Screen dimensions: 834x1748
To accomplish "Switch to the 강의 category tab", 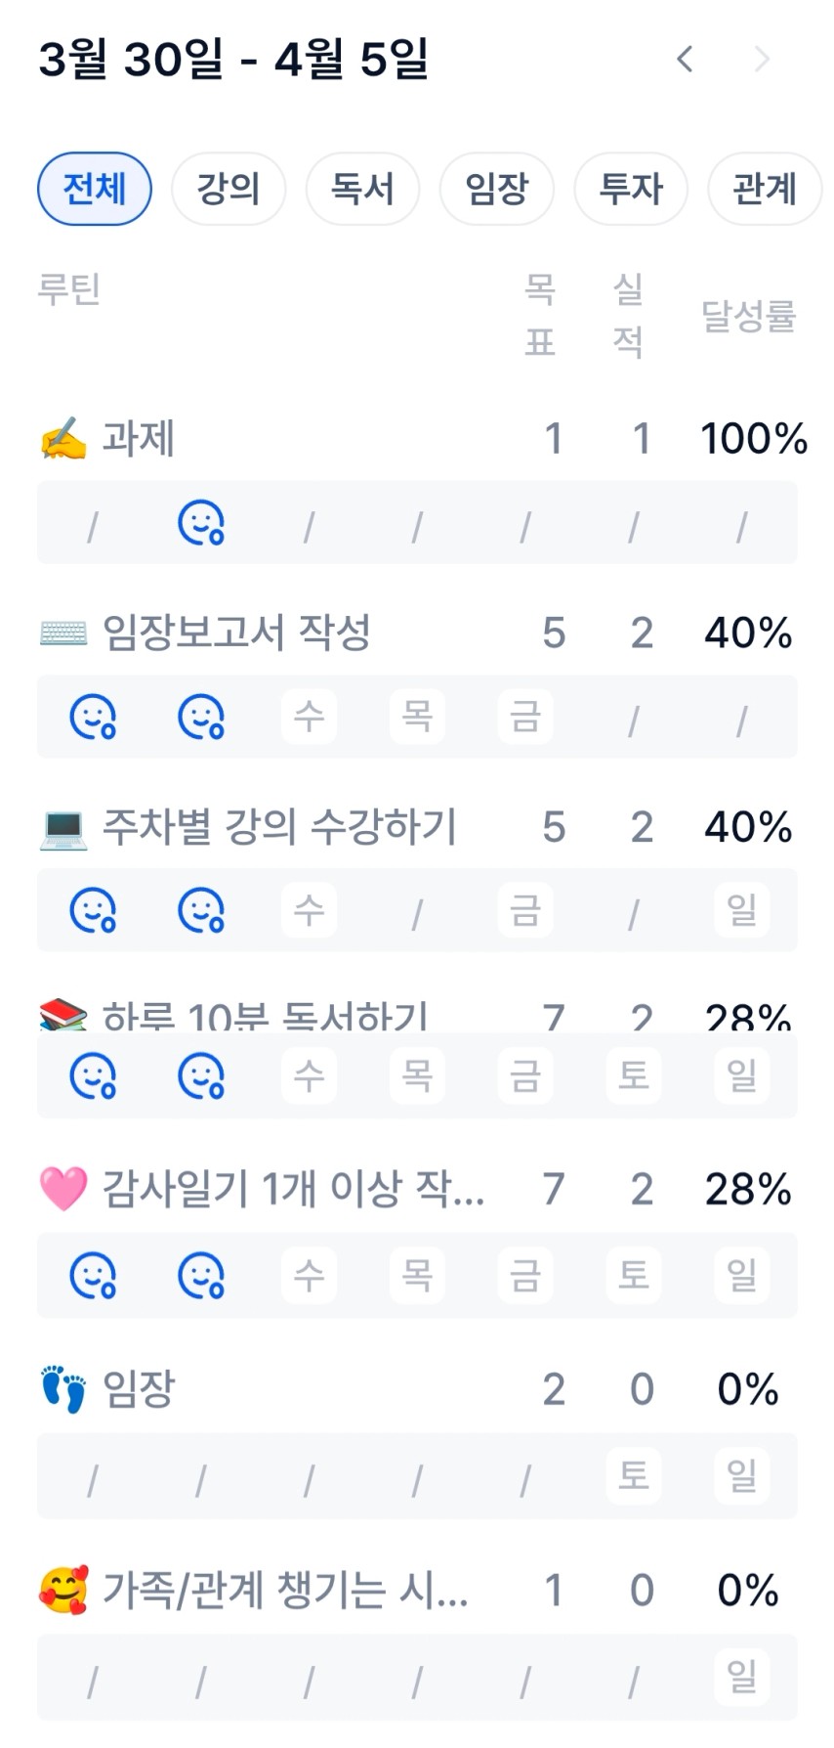I will click(229, 189).
